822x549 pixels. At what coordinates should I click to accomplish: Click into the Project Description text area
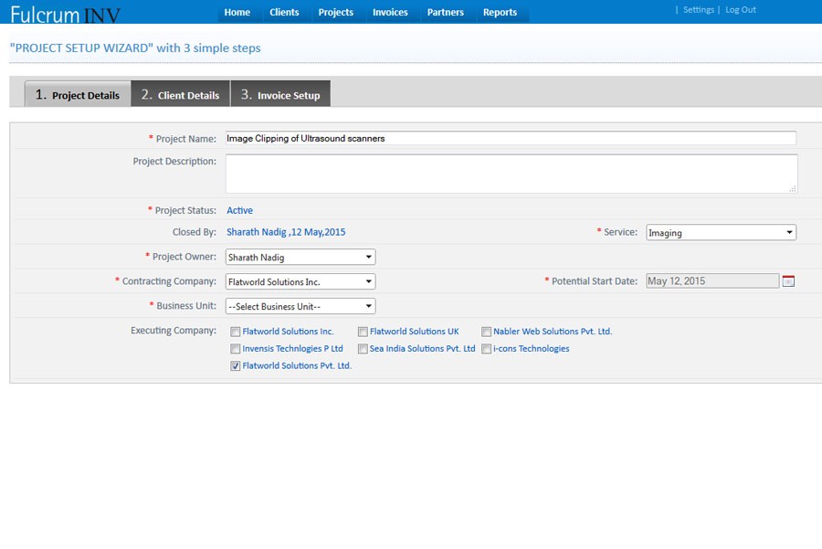[511, 174]
